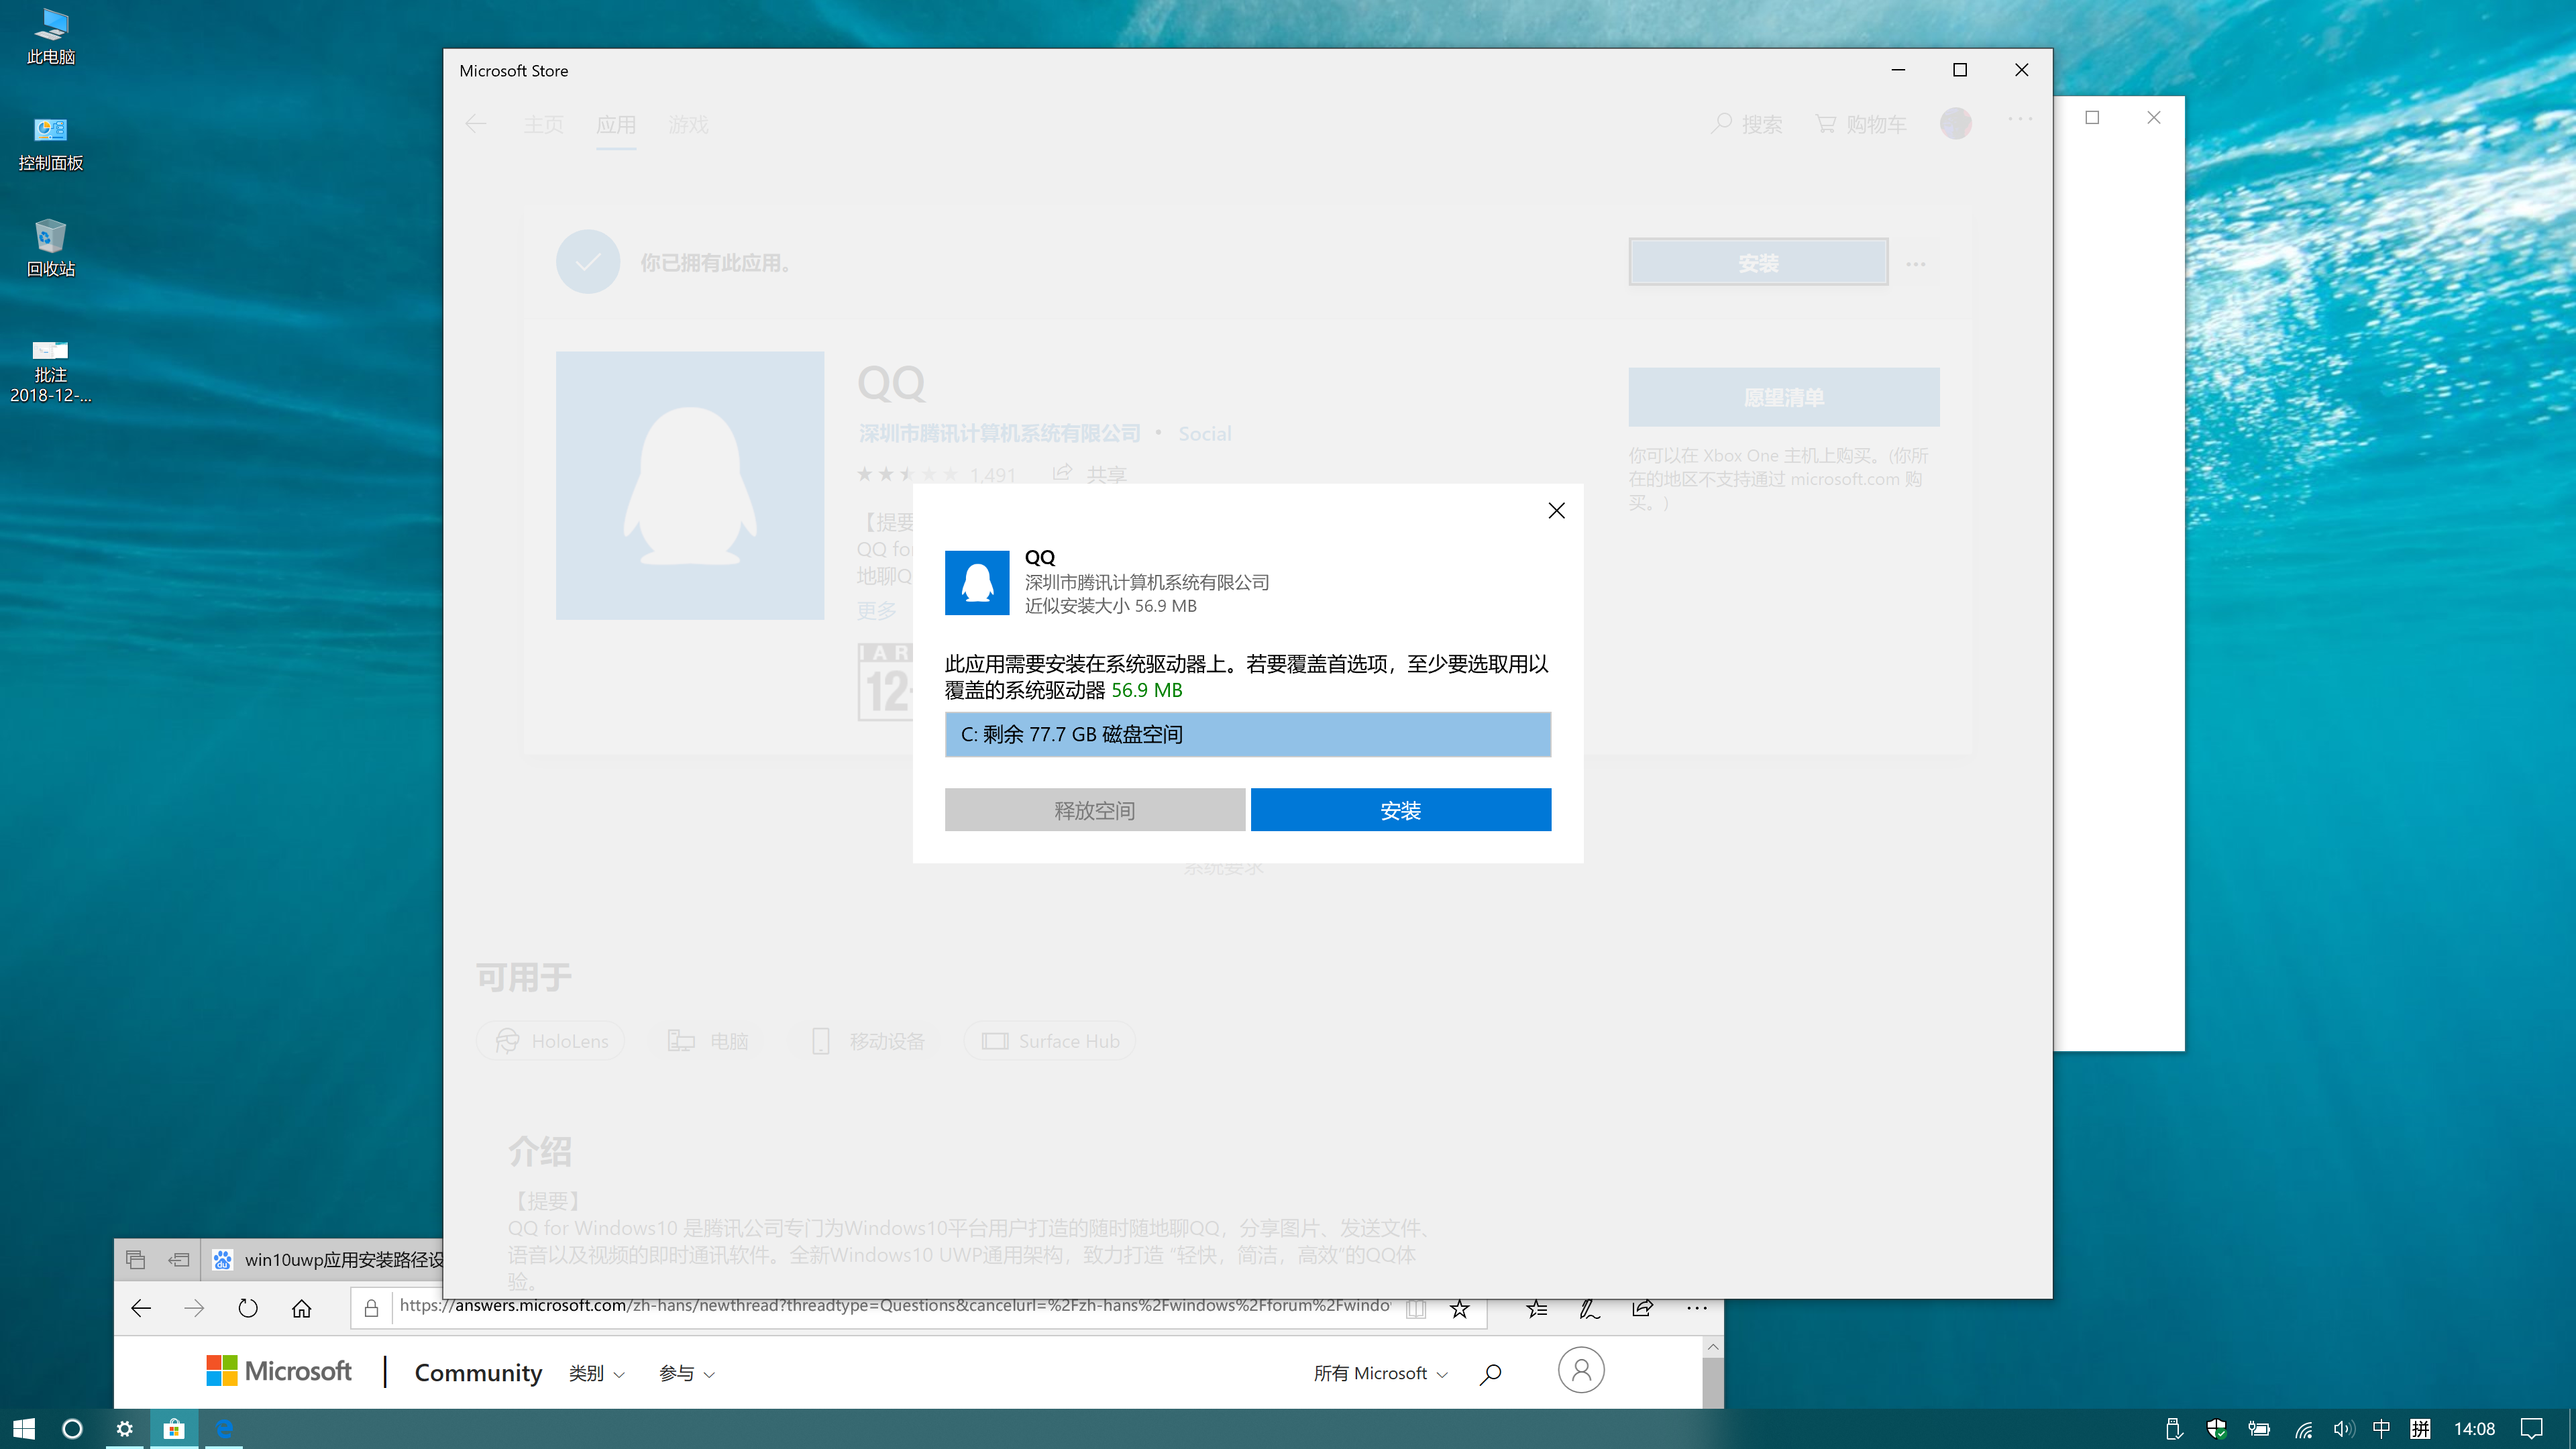Click Edge add notes pen icon

[x=1589, y=1308]
